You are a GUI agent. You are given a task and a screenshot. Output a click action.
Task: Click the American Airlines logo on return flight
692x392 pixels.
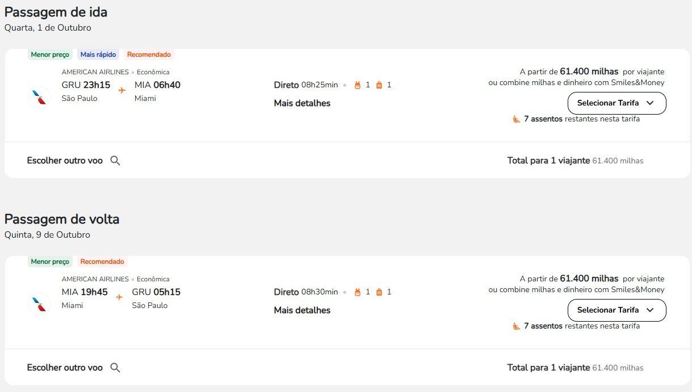pyautogui.click(x=39, y=304)
